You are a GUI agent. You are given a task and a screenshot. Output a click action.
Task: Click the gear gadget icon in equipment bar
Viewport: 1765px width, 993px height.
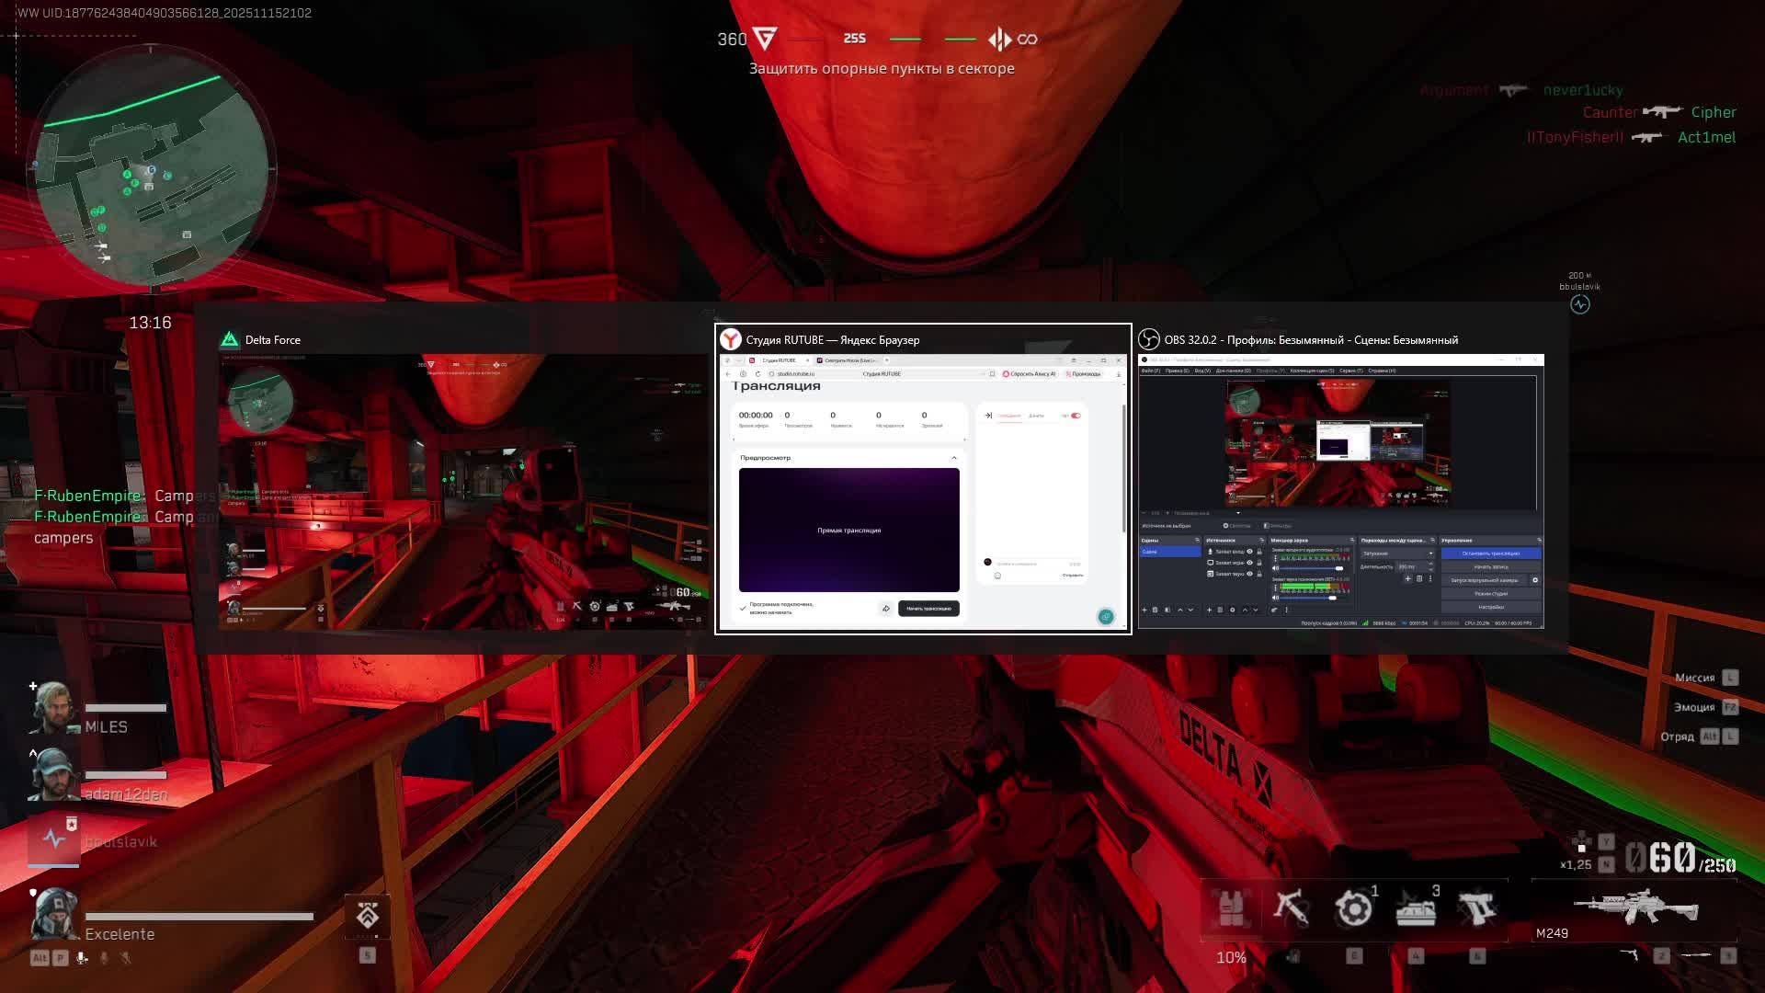pos(1353,908)
